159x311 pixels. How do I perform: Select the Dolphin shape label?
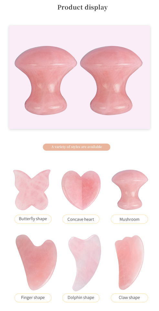pos(81,297)
